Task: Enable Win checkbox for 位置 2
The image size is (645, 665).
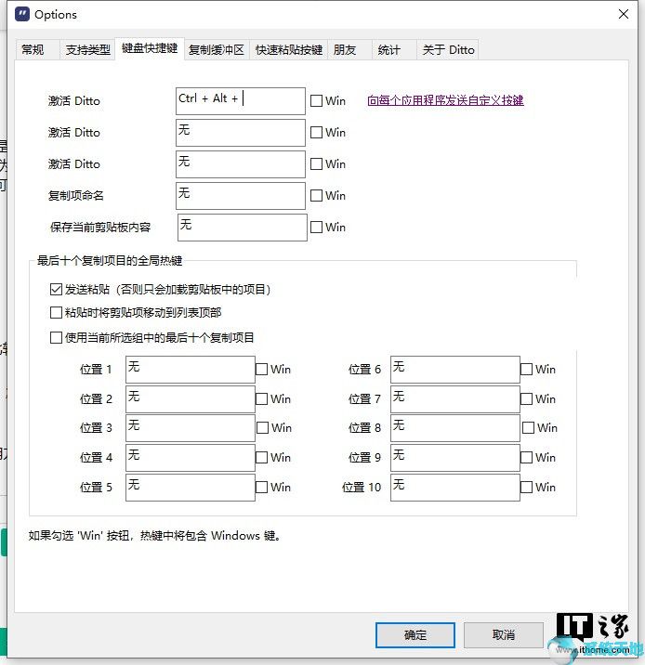Action: tap(261, 399)
